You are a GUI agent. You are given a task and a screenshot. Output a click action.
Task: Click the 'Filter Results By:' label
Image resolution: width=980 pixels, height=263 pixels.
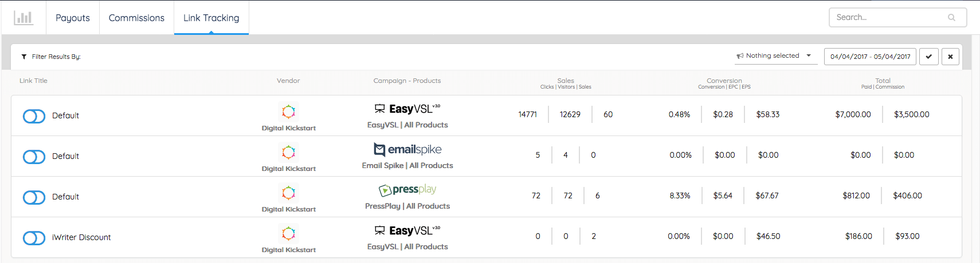tap(56, 57)
